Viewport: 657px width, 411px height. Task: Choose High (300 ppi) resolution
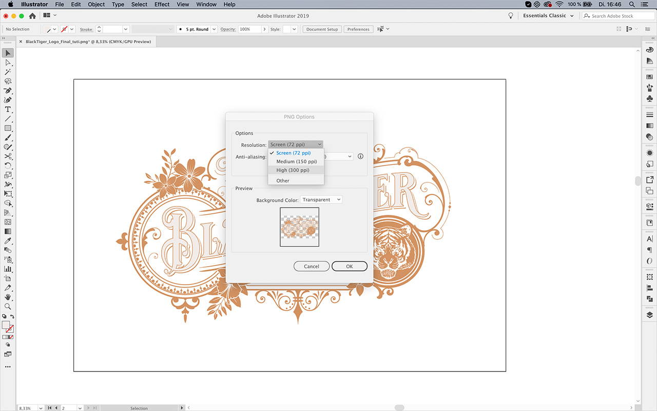[x=296, y=170]
